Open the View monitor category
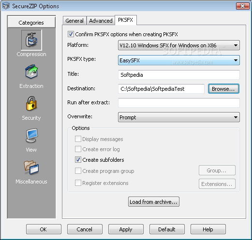This screenshot has height=240, width=252. (31, 135)
